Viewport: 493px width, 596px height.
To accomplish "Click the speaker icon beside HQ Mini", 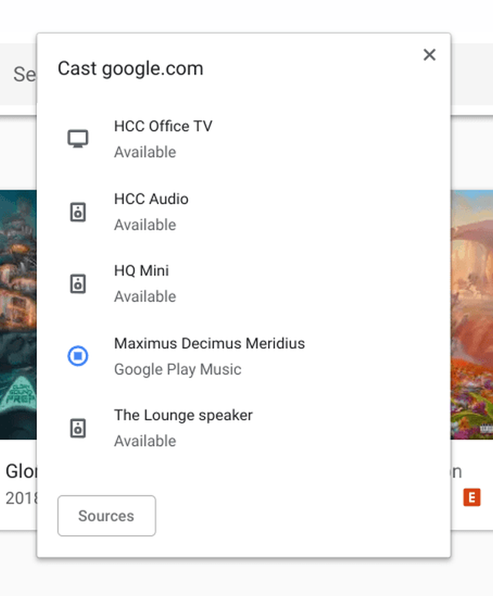I will (x=78, y=283).
